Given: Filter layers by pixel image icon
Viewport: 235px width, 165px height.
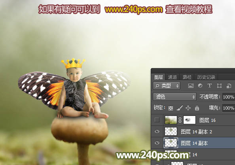Looking at the screenshot, I should [x=191, y=86].
